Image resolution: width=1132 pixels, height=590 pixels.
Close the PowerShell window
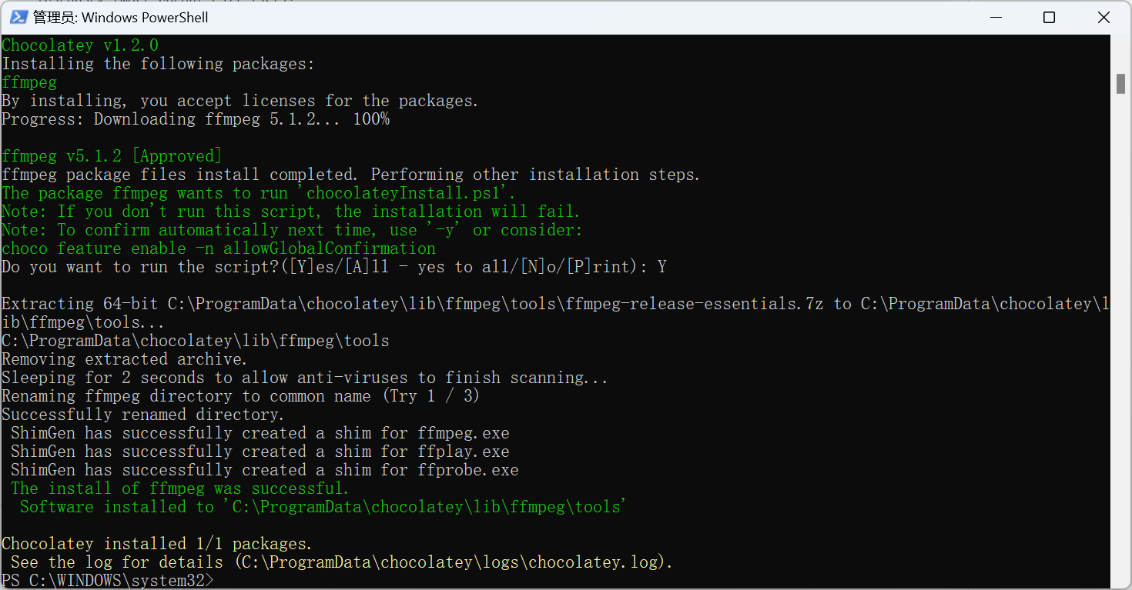[1104, 17]
